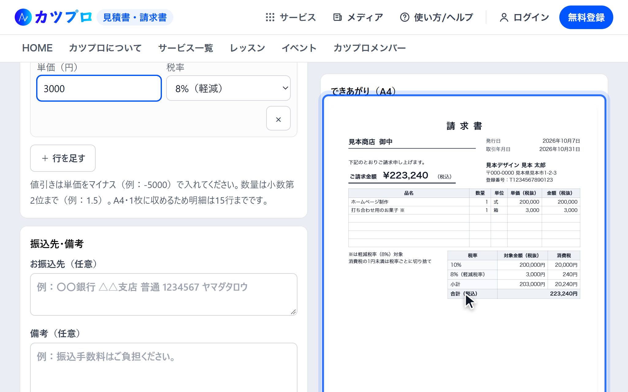Open カツプロメンバー navigation item
Viewport: 628px width, 392px height.
pos(370,48)
